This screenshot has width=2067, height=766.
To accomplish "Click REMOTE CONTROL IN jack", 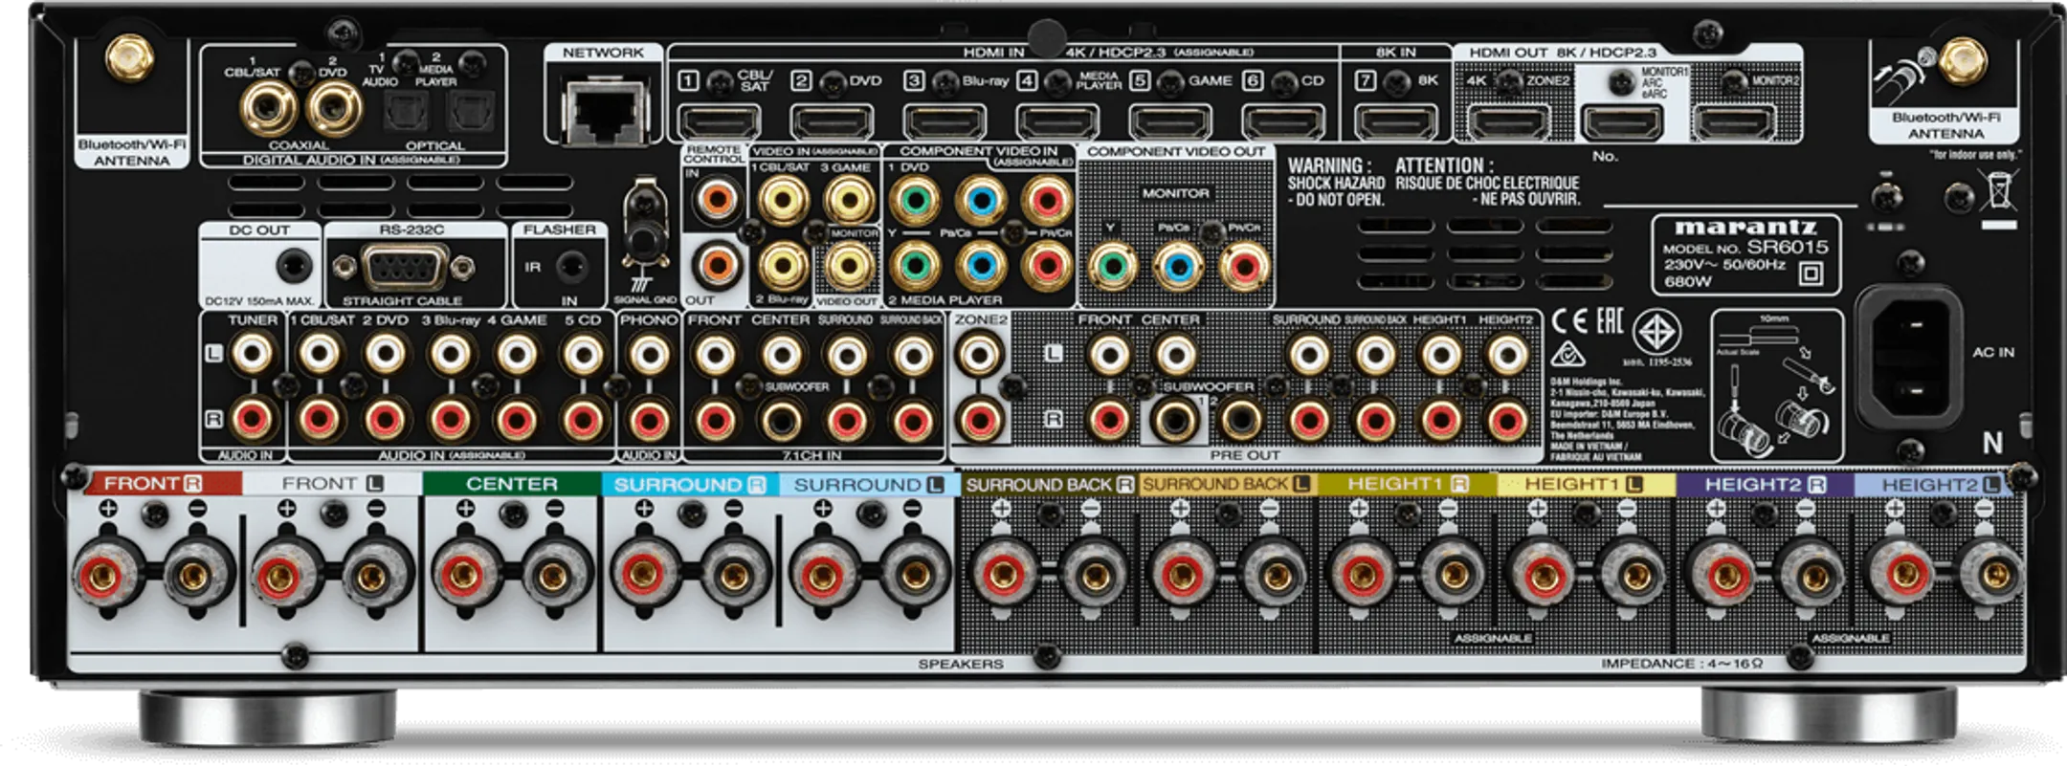I will (717, 200).
